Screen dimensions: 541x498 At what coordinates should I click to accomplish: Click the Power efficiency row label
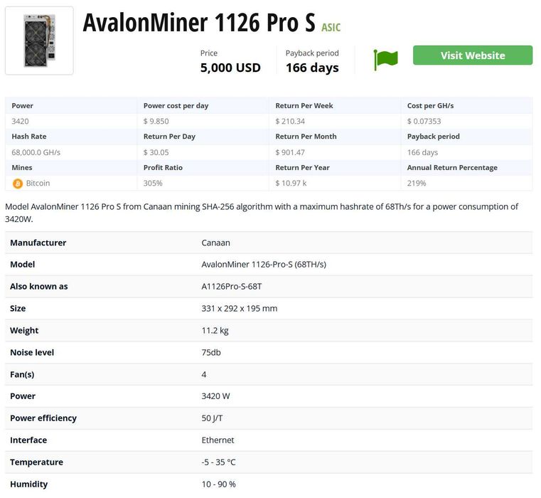[43, 418]
